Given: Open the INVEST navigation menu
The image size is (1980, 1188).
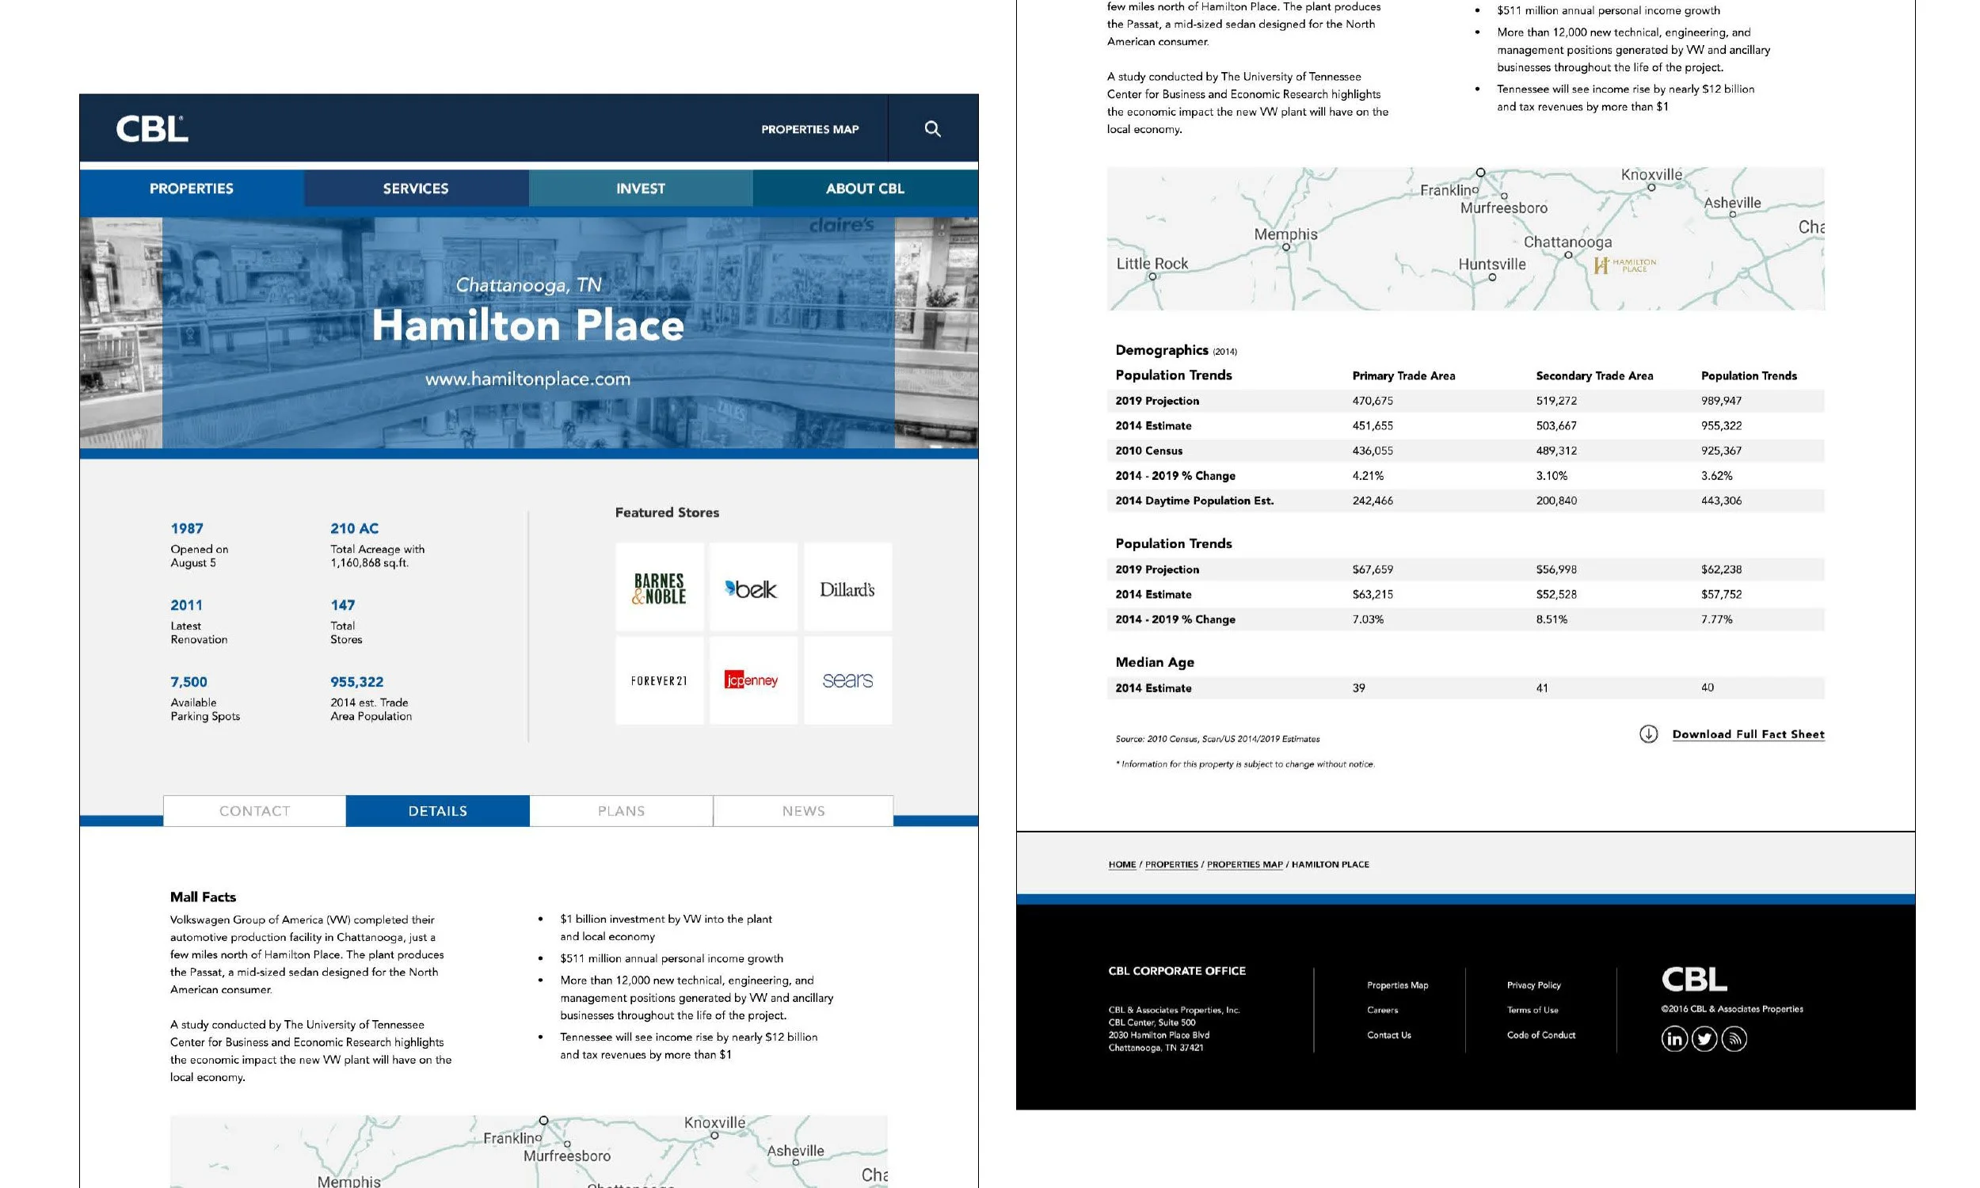Looking at the screenshot, I should 640,188.
